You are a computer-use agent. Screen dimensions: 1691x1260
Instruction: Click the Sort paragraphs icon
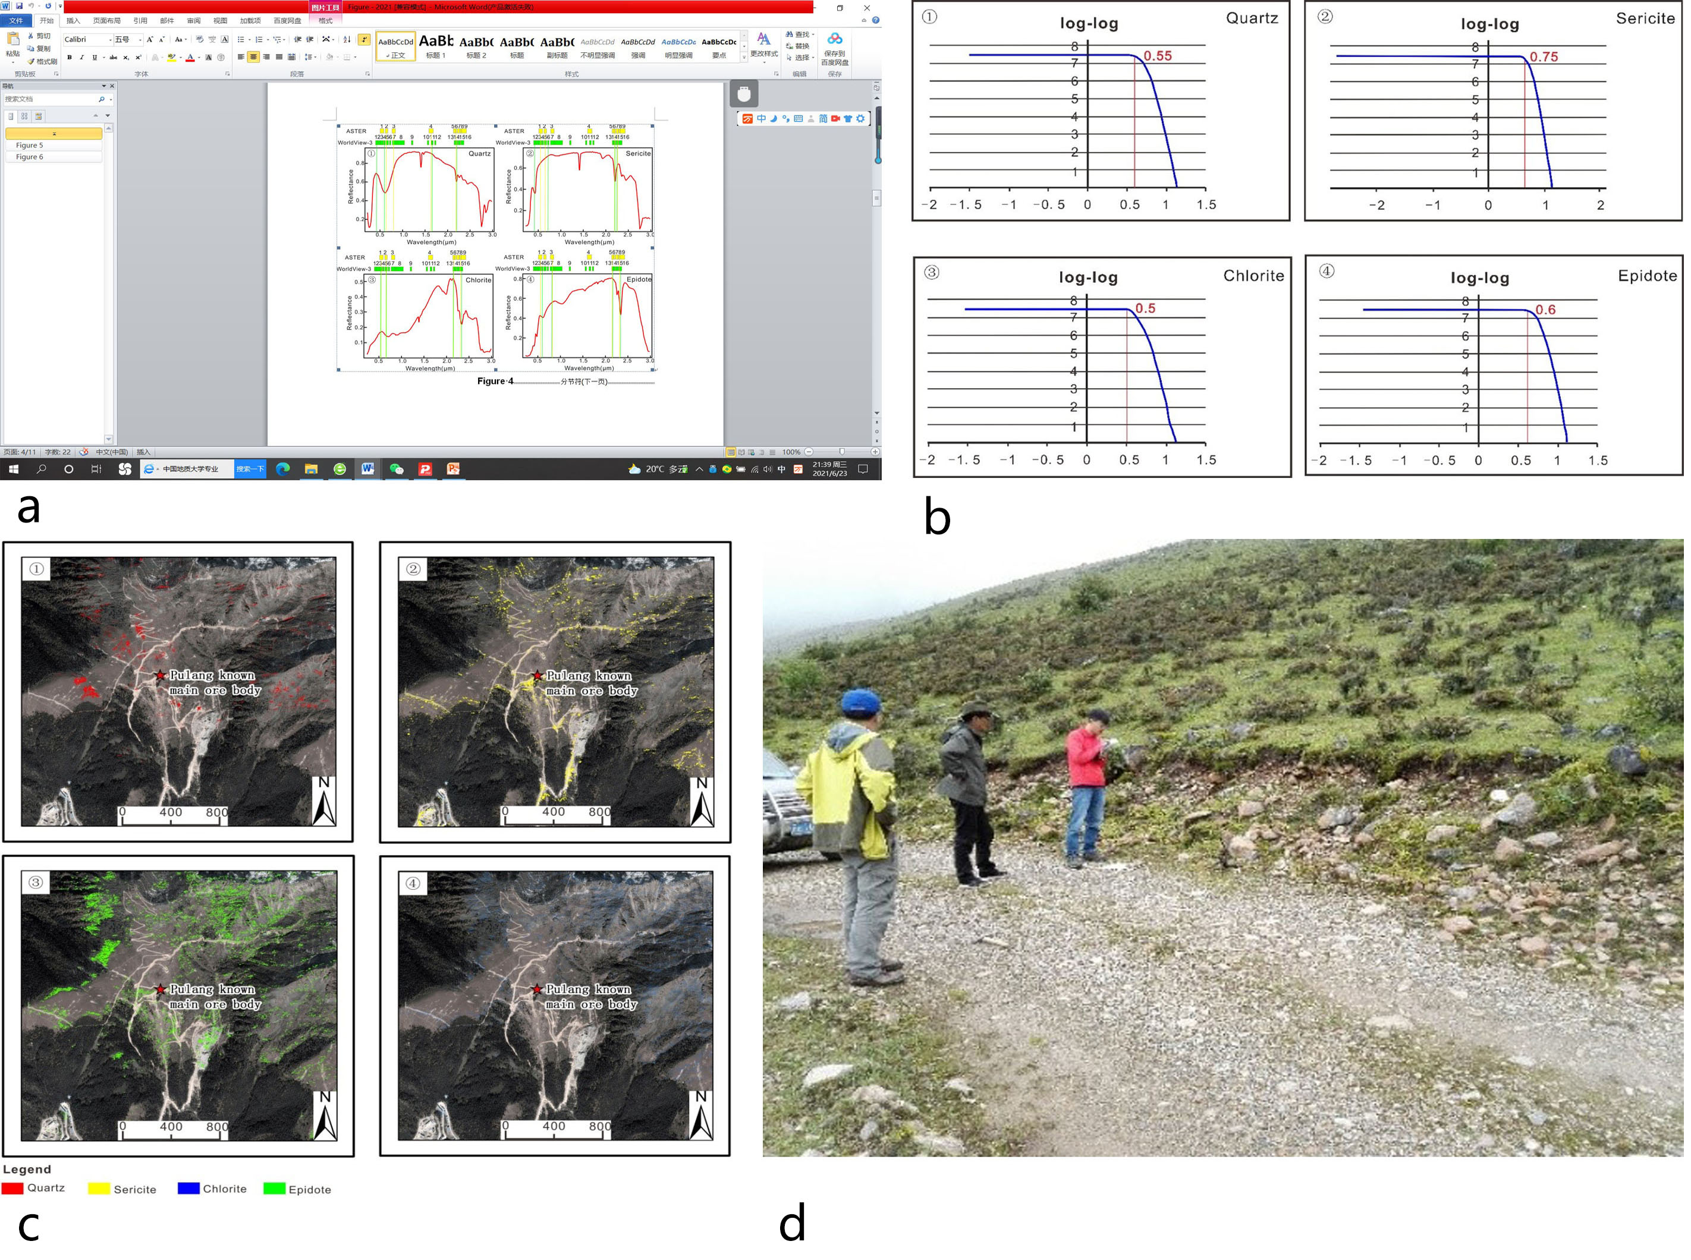click(x=347, y=39)
